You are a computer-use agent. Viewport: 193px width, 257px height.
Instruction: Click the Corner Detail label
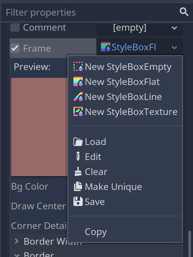tap(39, 226)
